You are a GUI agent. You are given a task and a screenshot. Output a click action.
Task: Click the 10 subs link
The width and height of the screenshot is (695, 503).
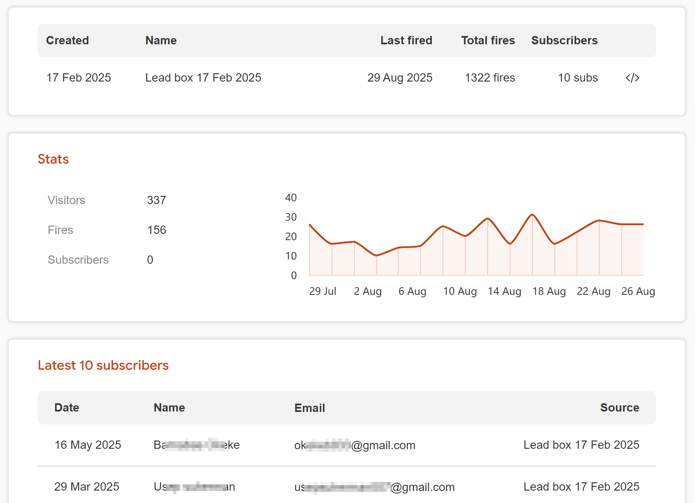tap(577, 77)
